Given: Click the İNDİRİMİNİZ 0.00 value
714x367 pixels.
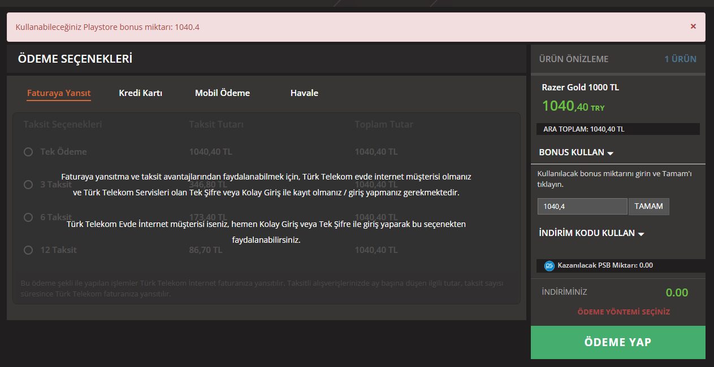Looking at the screenshot, I should pyautogui.click(x=677, y=292).
